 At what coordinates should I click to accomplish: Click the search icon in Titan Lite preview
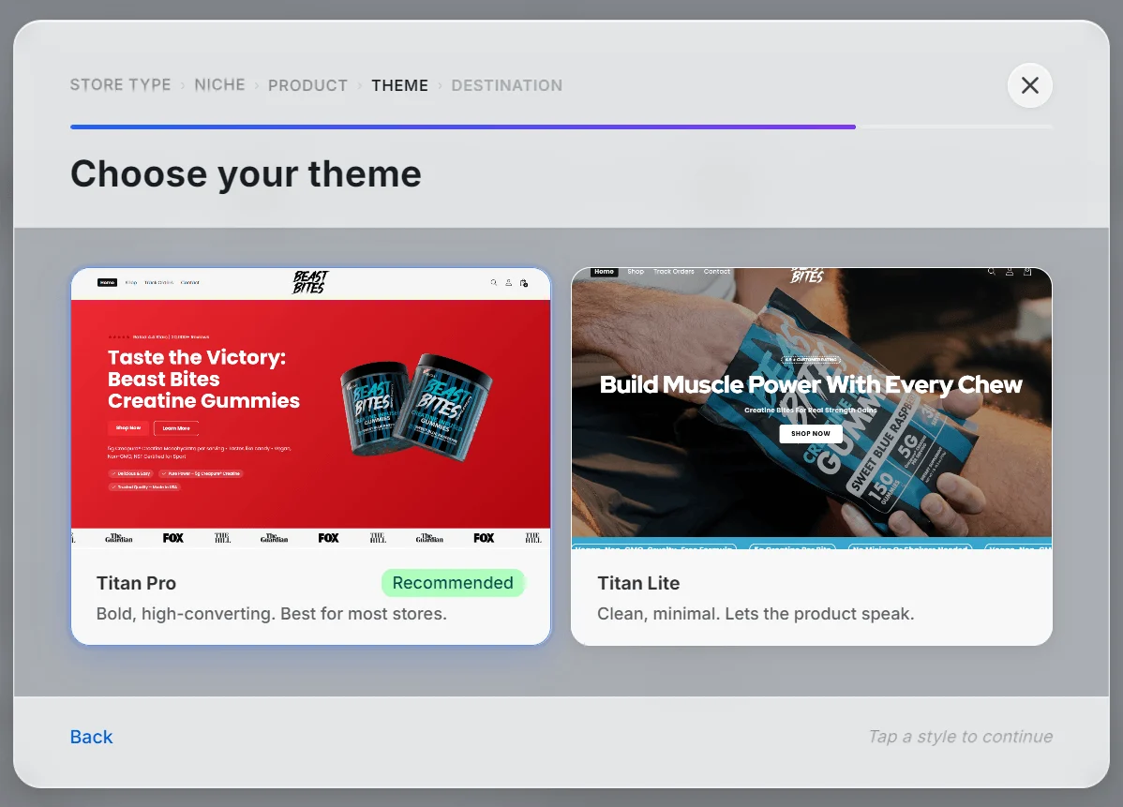point(991,272)
